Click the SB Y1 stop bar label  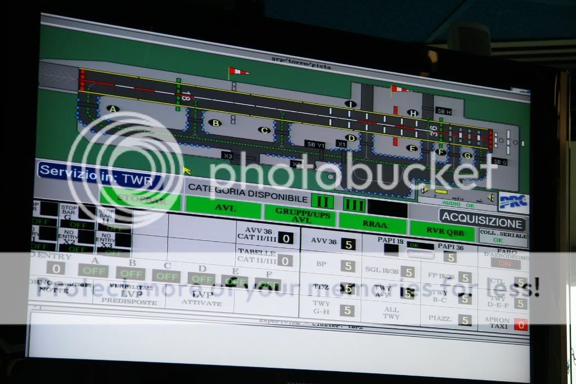pos(315,144)
